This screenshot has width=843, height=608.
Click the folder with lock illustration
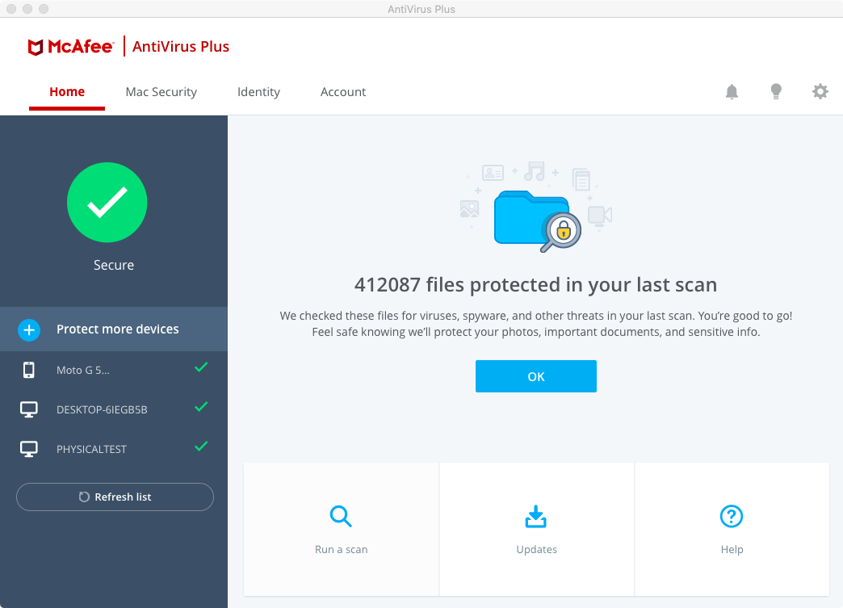click(533, 218)
